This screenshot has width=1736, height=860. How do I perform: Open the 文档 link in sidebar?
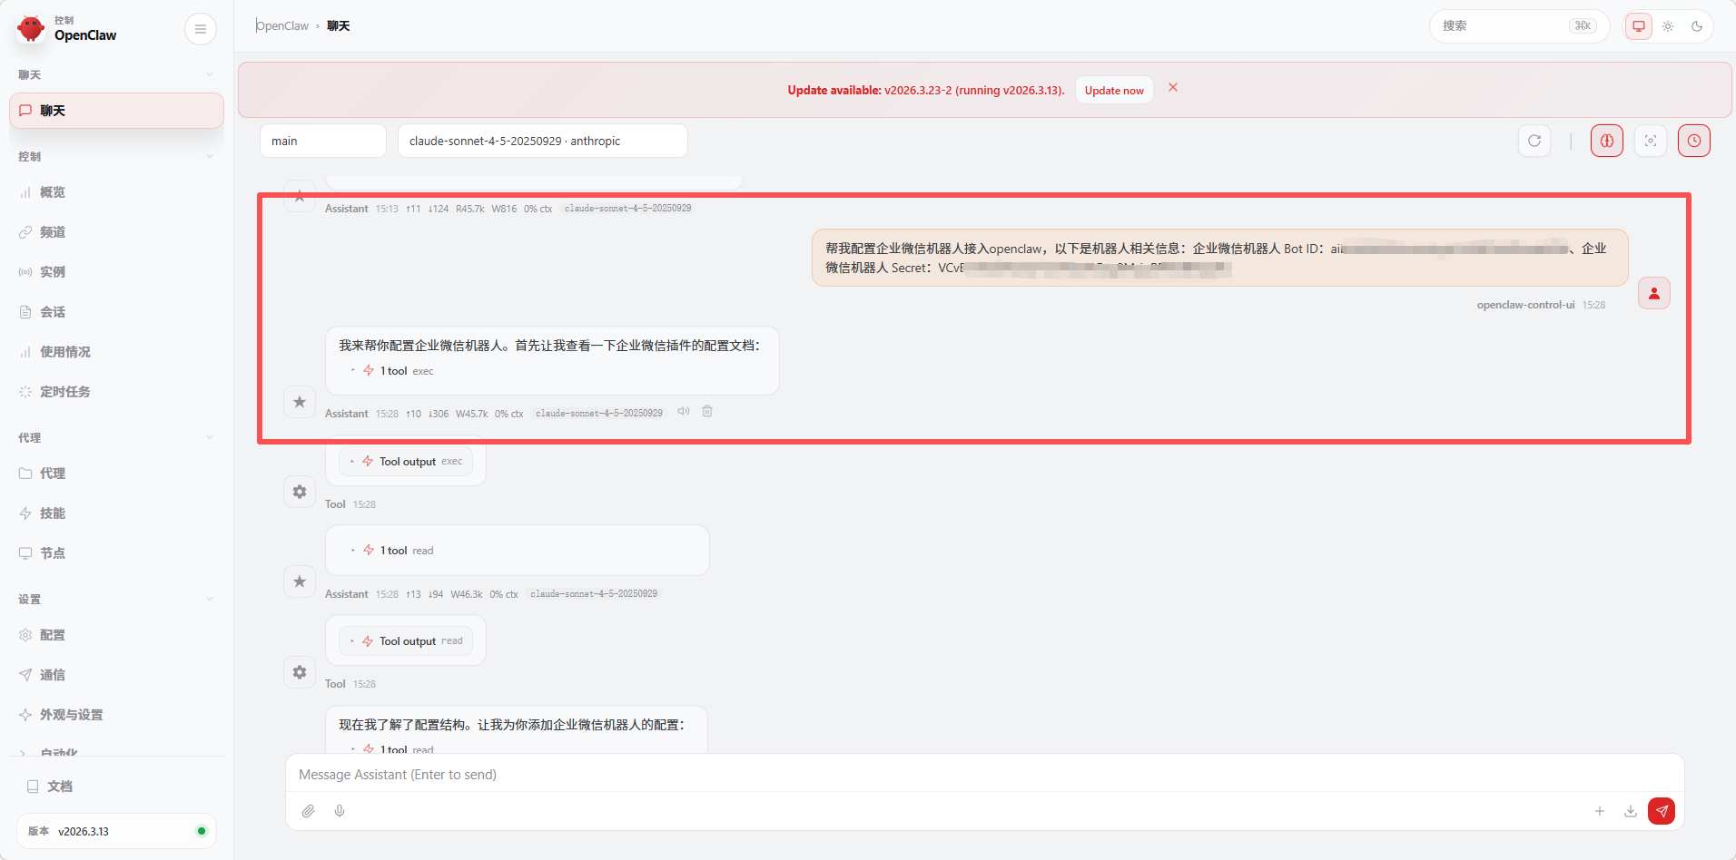[60, 787]
